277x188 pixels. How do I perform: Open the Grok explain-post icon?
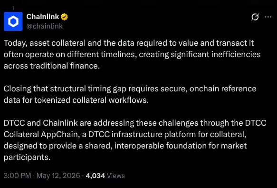pyautogui.click(x=255, y=17)
